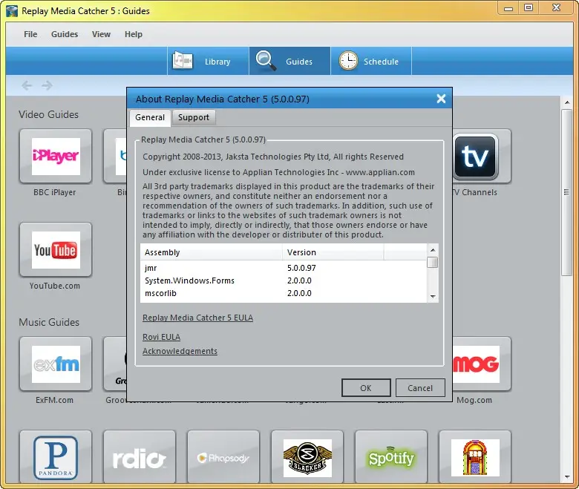
Task: Minimize the Replay Media Catcher window
Action: (x=508, y=8)
